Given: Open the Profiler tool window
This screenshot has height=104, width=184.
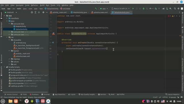Looking at the screenshot, I should click(121, 94).
